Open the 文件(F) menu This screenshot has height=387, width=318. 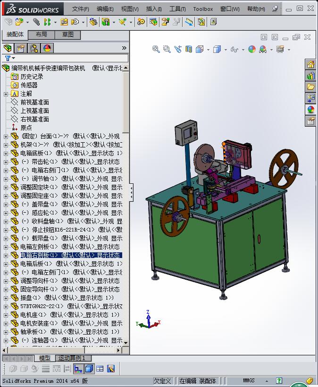(80, 9)
